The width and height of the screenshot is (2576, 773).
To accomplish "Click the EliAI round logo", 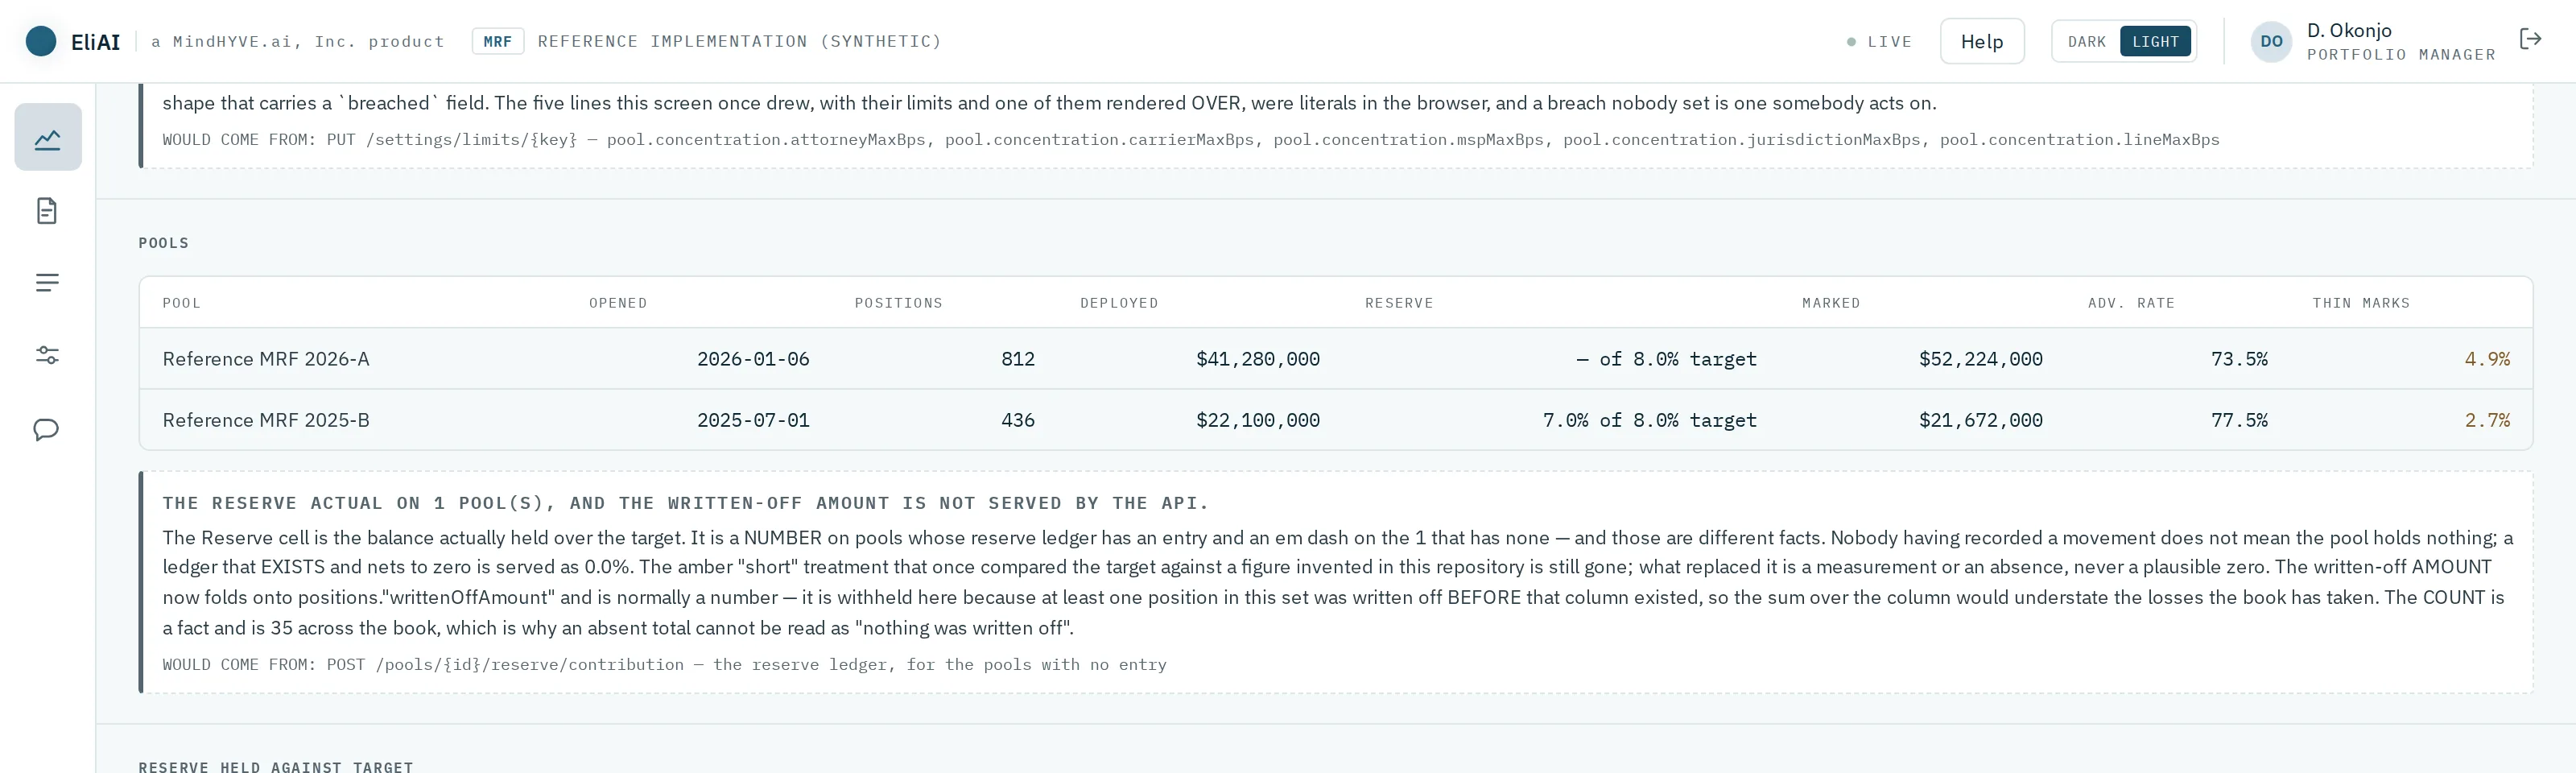I will pyautogui.click(x=41, y=41).
